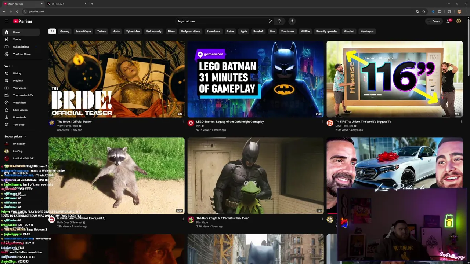
Task: Open Liked videos
Action: pos(21,110)
